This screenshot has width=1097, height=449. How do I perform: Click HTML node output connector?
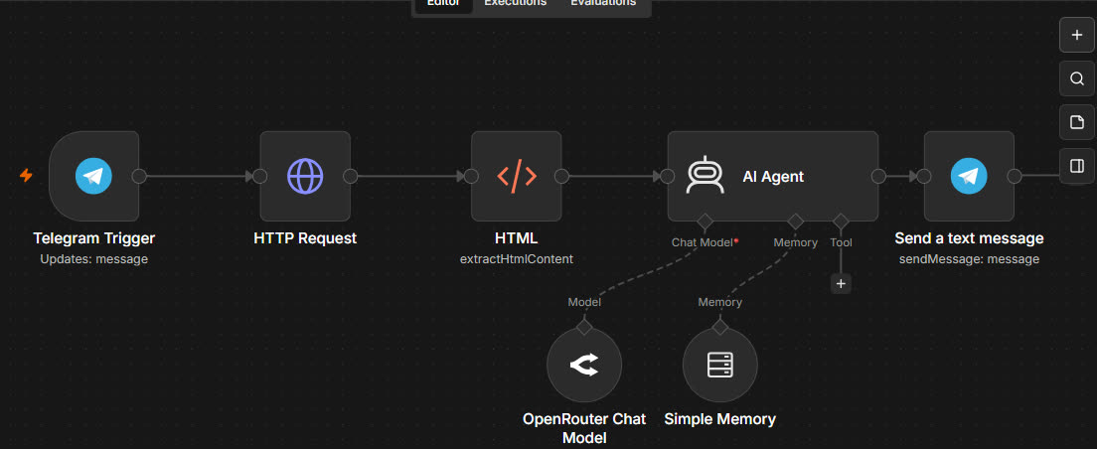(x=561, y=176)
